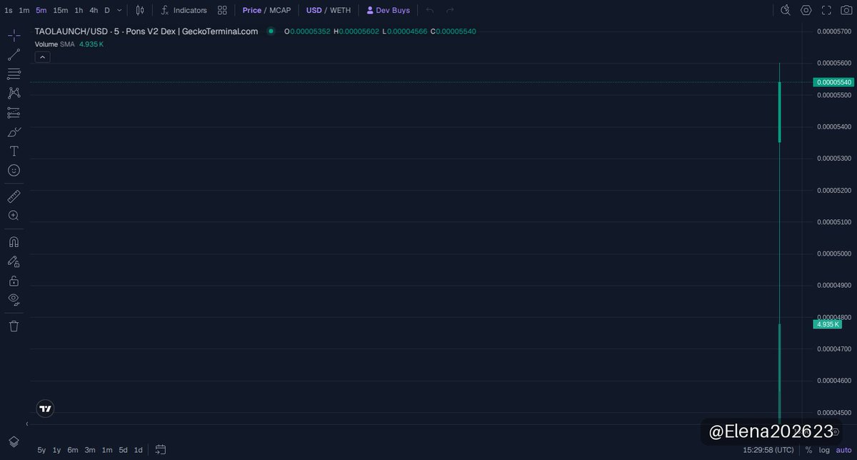The height and width of the screenshot is (460, 857).
Task: Click the green market status dot
Action: [271, 31]
